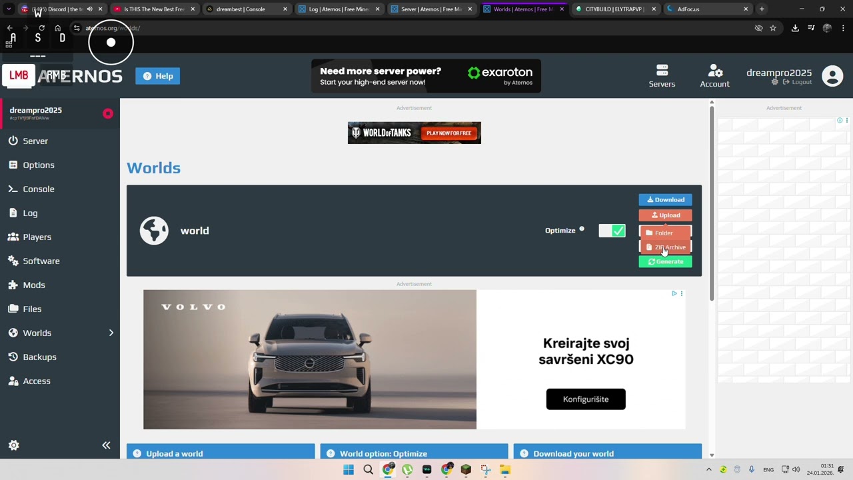Choose Folder upload option
This screenshot has width=853, height=480.
665,233
